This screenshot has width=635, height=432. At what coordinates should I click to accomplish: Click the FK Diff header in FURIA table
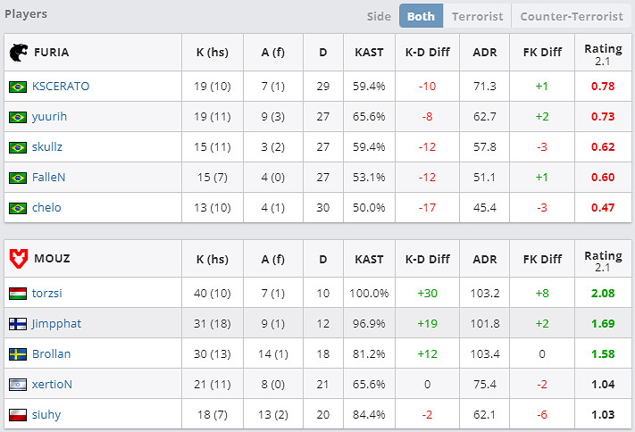tap(542, 53)
